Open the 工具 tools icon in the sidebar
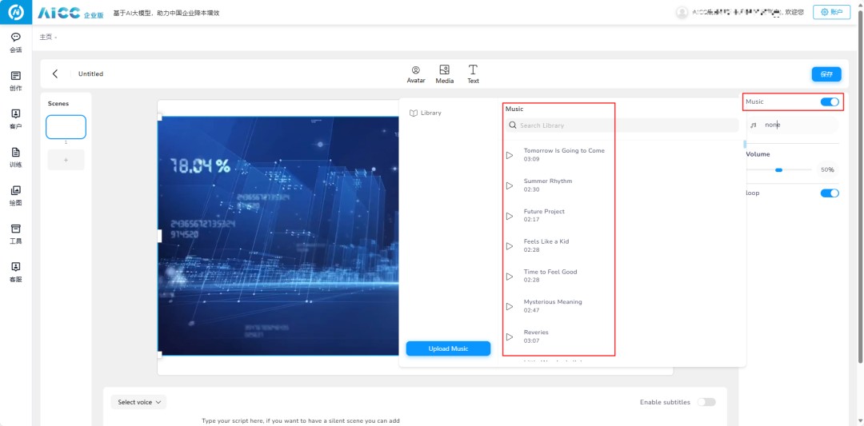 16,233
